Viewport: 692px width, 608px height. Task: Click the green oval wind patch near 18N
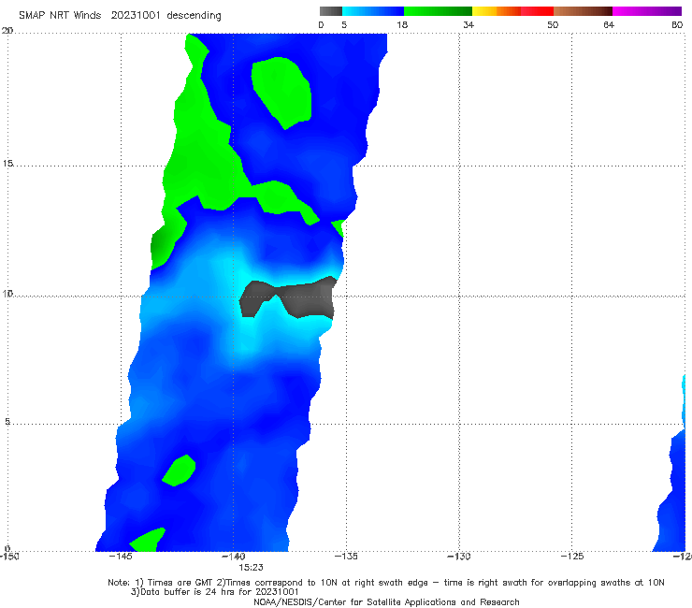(281, 93)
